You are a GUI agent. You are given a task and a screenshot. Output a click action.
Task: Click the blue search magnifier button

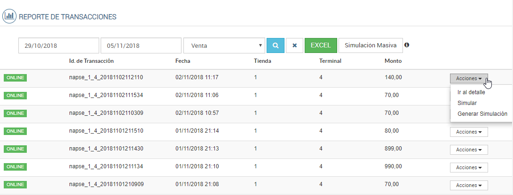276,45
